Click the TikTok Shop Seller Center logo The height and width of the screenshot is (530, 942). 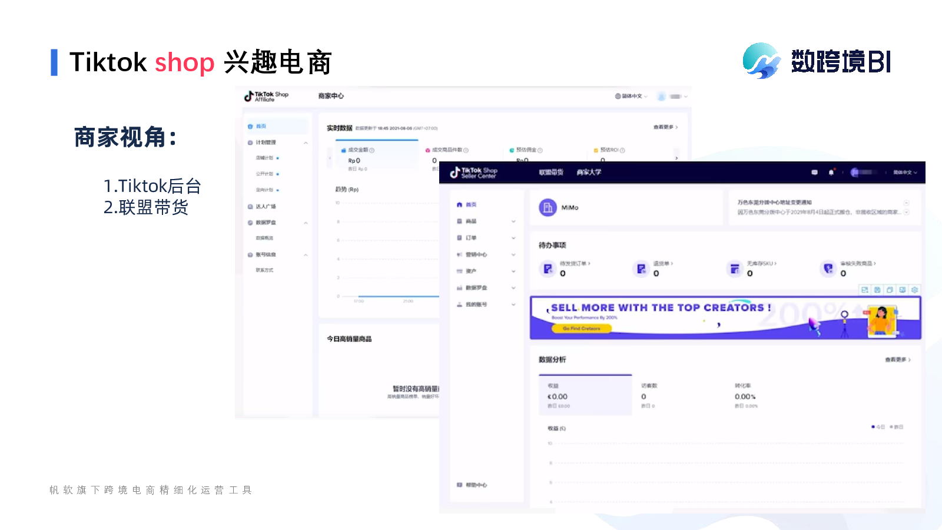coord(474,173)
